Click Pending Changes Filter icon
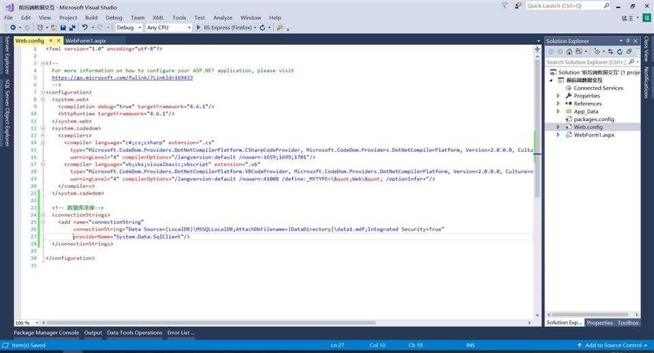 (597, 52)
